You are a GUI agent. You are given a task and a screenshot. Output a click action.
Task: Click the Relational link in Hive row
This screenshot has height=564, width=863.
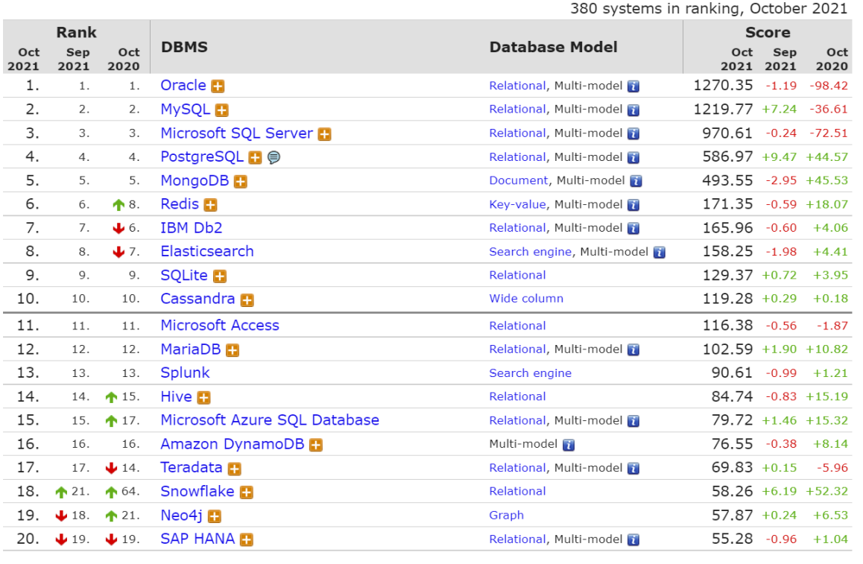517,396
